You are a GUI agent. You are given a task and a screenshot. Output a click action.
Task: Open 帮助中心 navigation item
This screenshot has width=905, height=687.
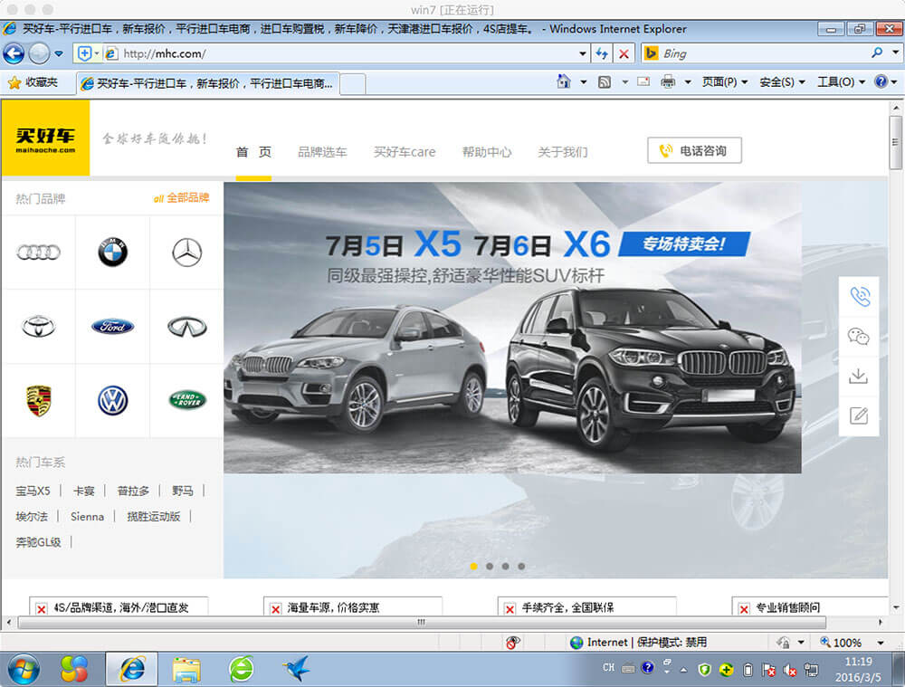(487, 152)
